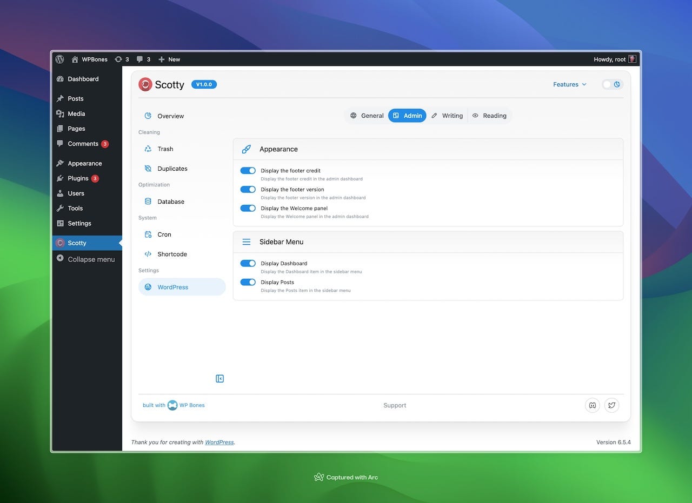Click red badge on Plugins item
692x503 pixels.
95,178
